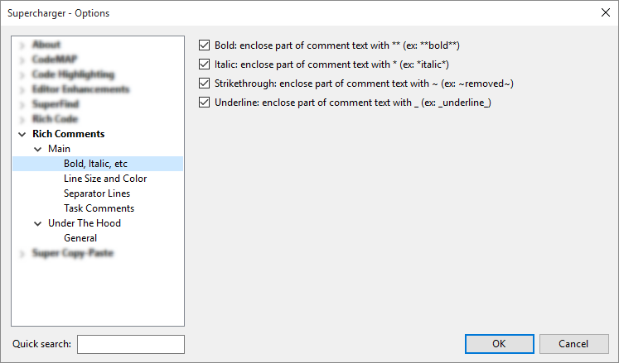Focus the Quick search input field
The height and width of the screenshot is (363, 619).
pos(131,345)
